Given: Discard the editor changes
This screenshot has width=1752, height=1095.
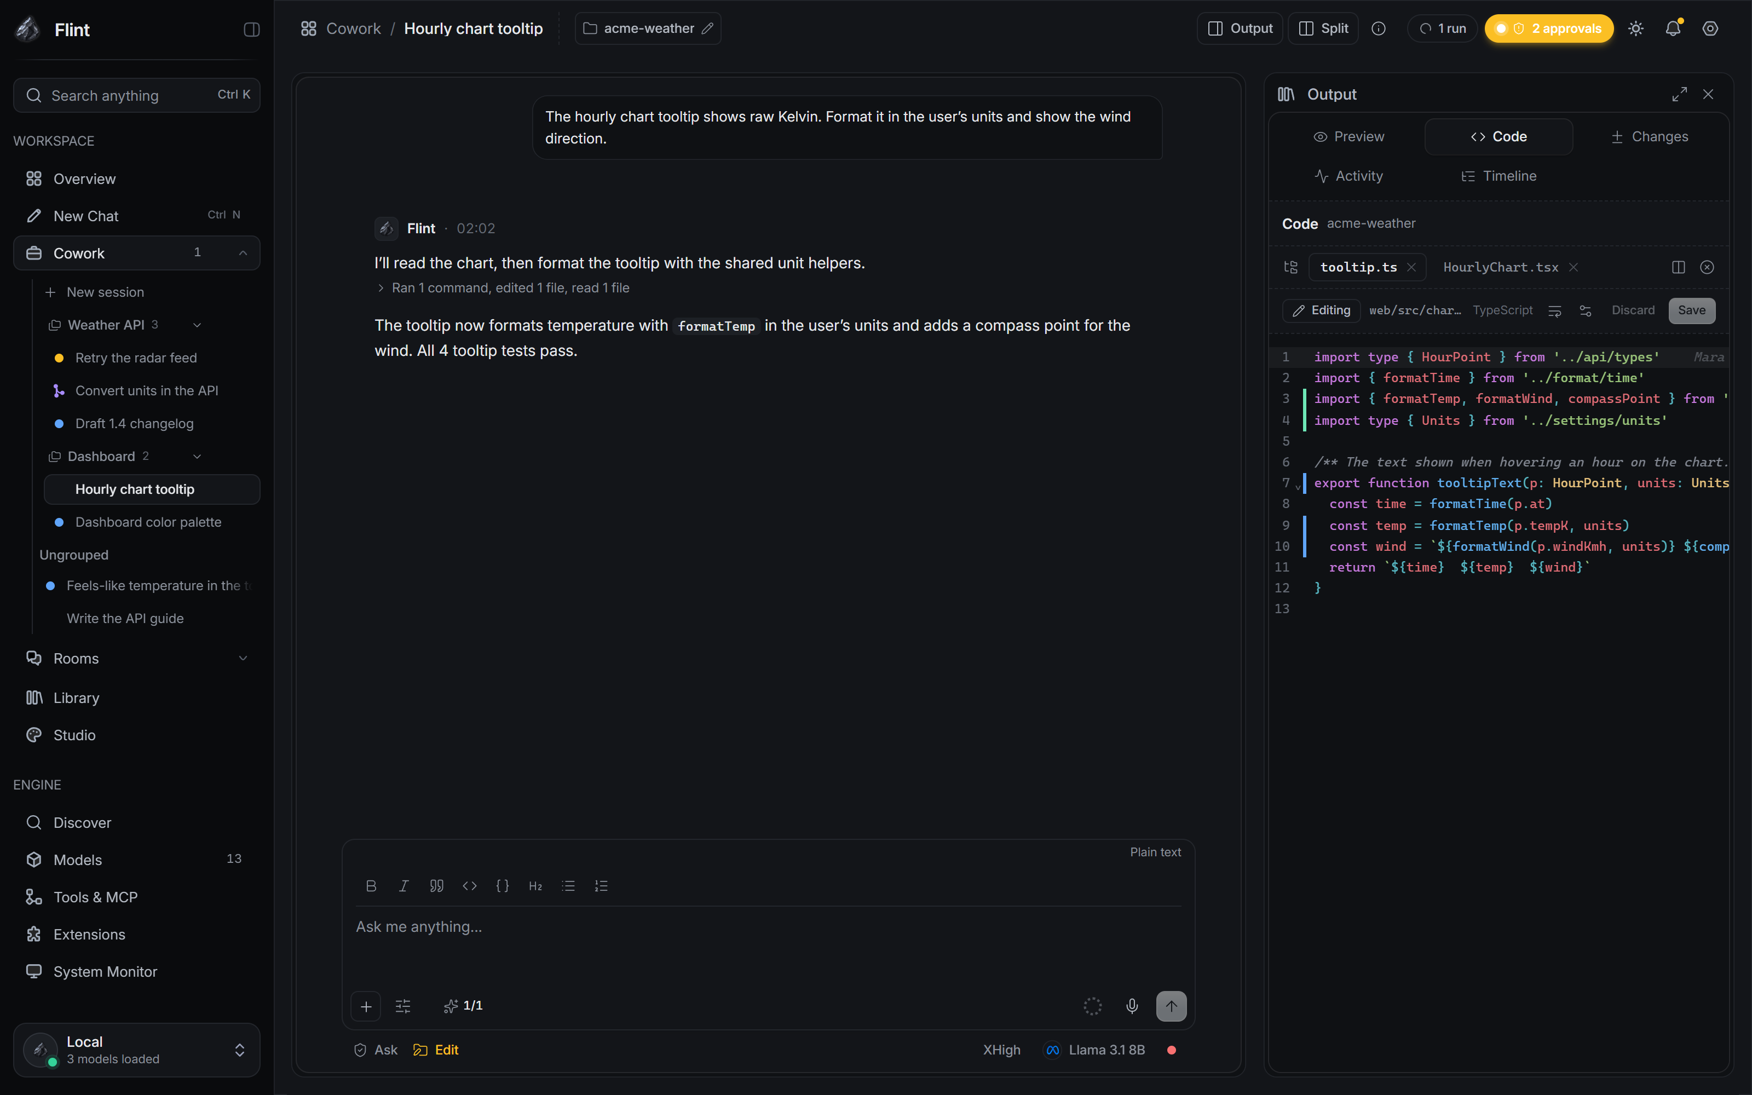Looking at the screenshot, I should (1633, 310).
